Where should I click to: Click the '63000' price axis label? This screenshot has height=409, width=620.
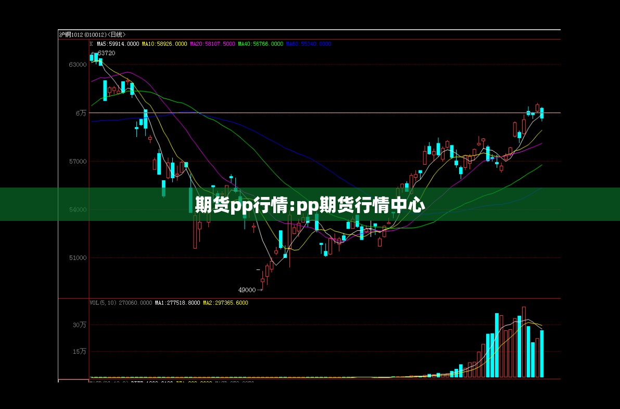click(78, 65)
